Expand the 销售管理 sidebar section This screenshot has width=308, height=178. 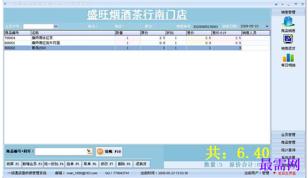pyautogui.click(x=288, y=12)
